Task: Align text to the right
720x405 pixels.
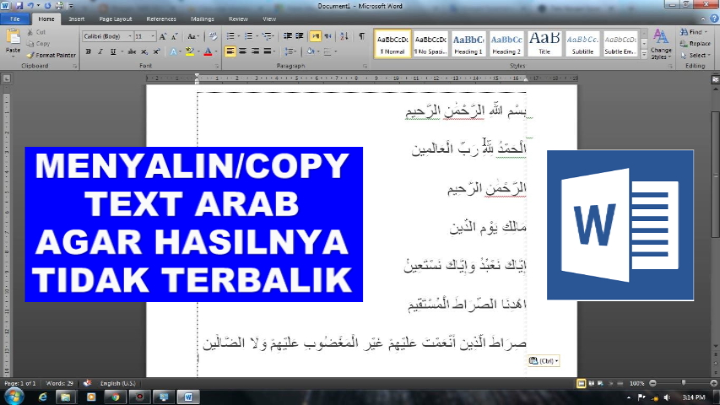Action: pyautogui.click(x=255, y=51)
